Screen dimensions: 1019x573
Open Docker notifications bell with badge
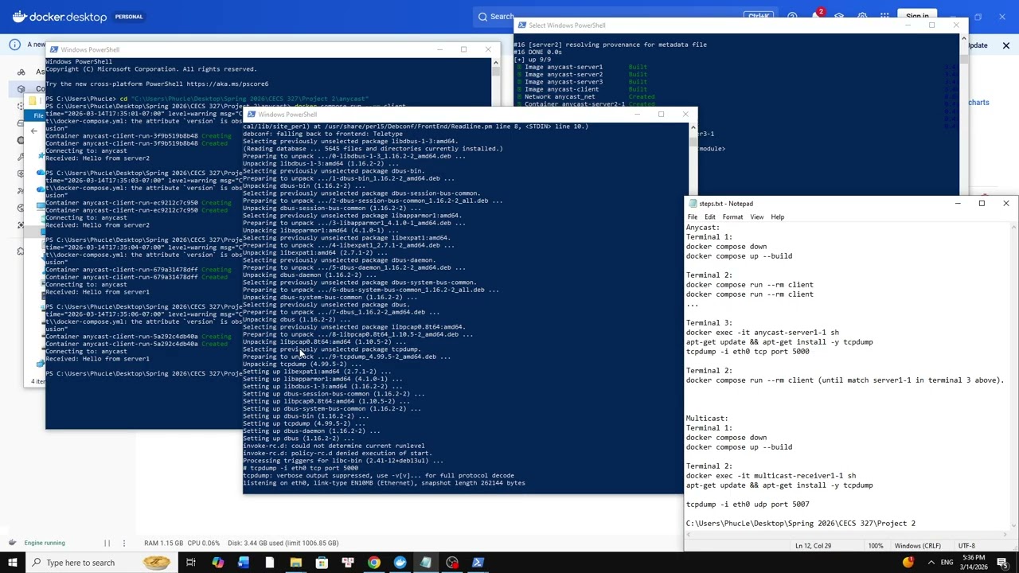tap(817, 16)
